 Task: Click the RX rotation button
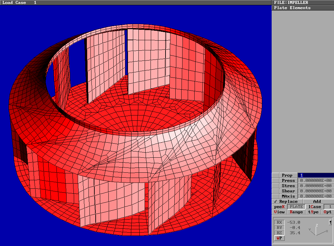tap(279, 222)
